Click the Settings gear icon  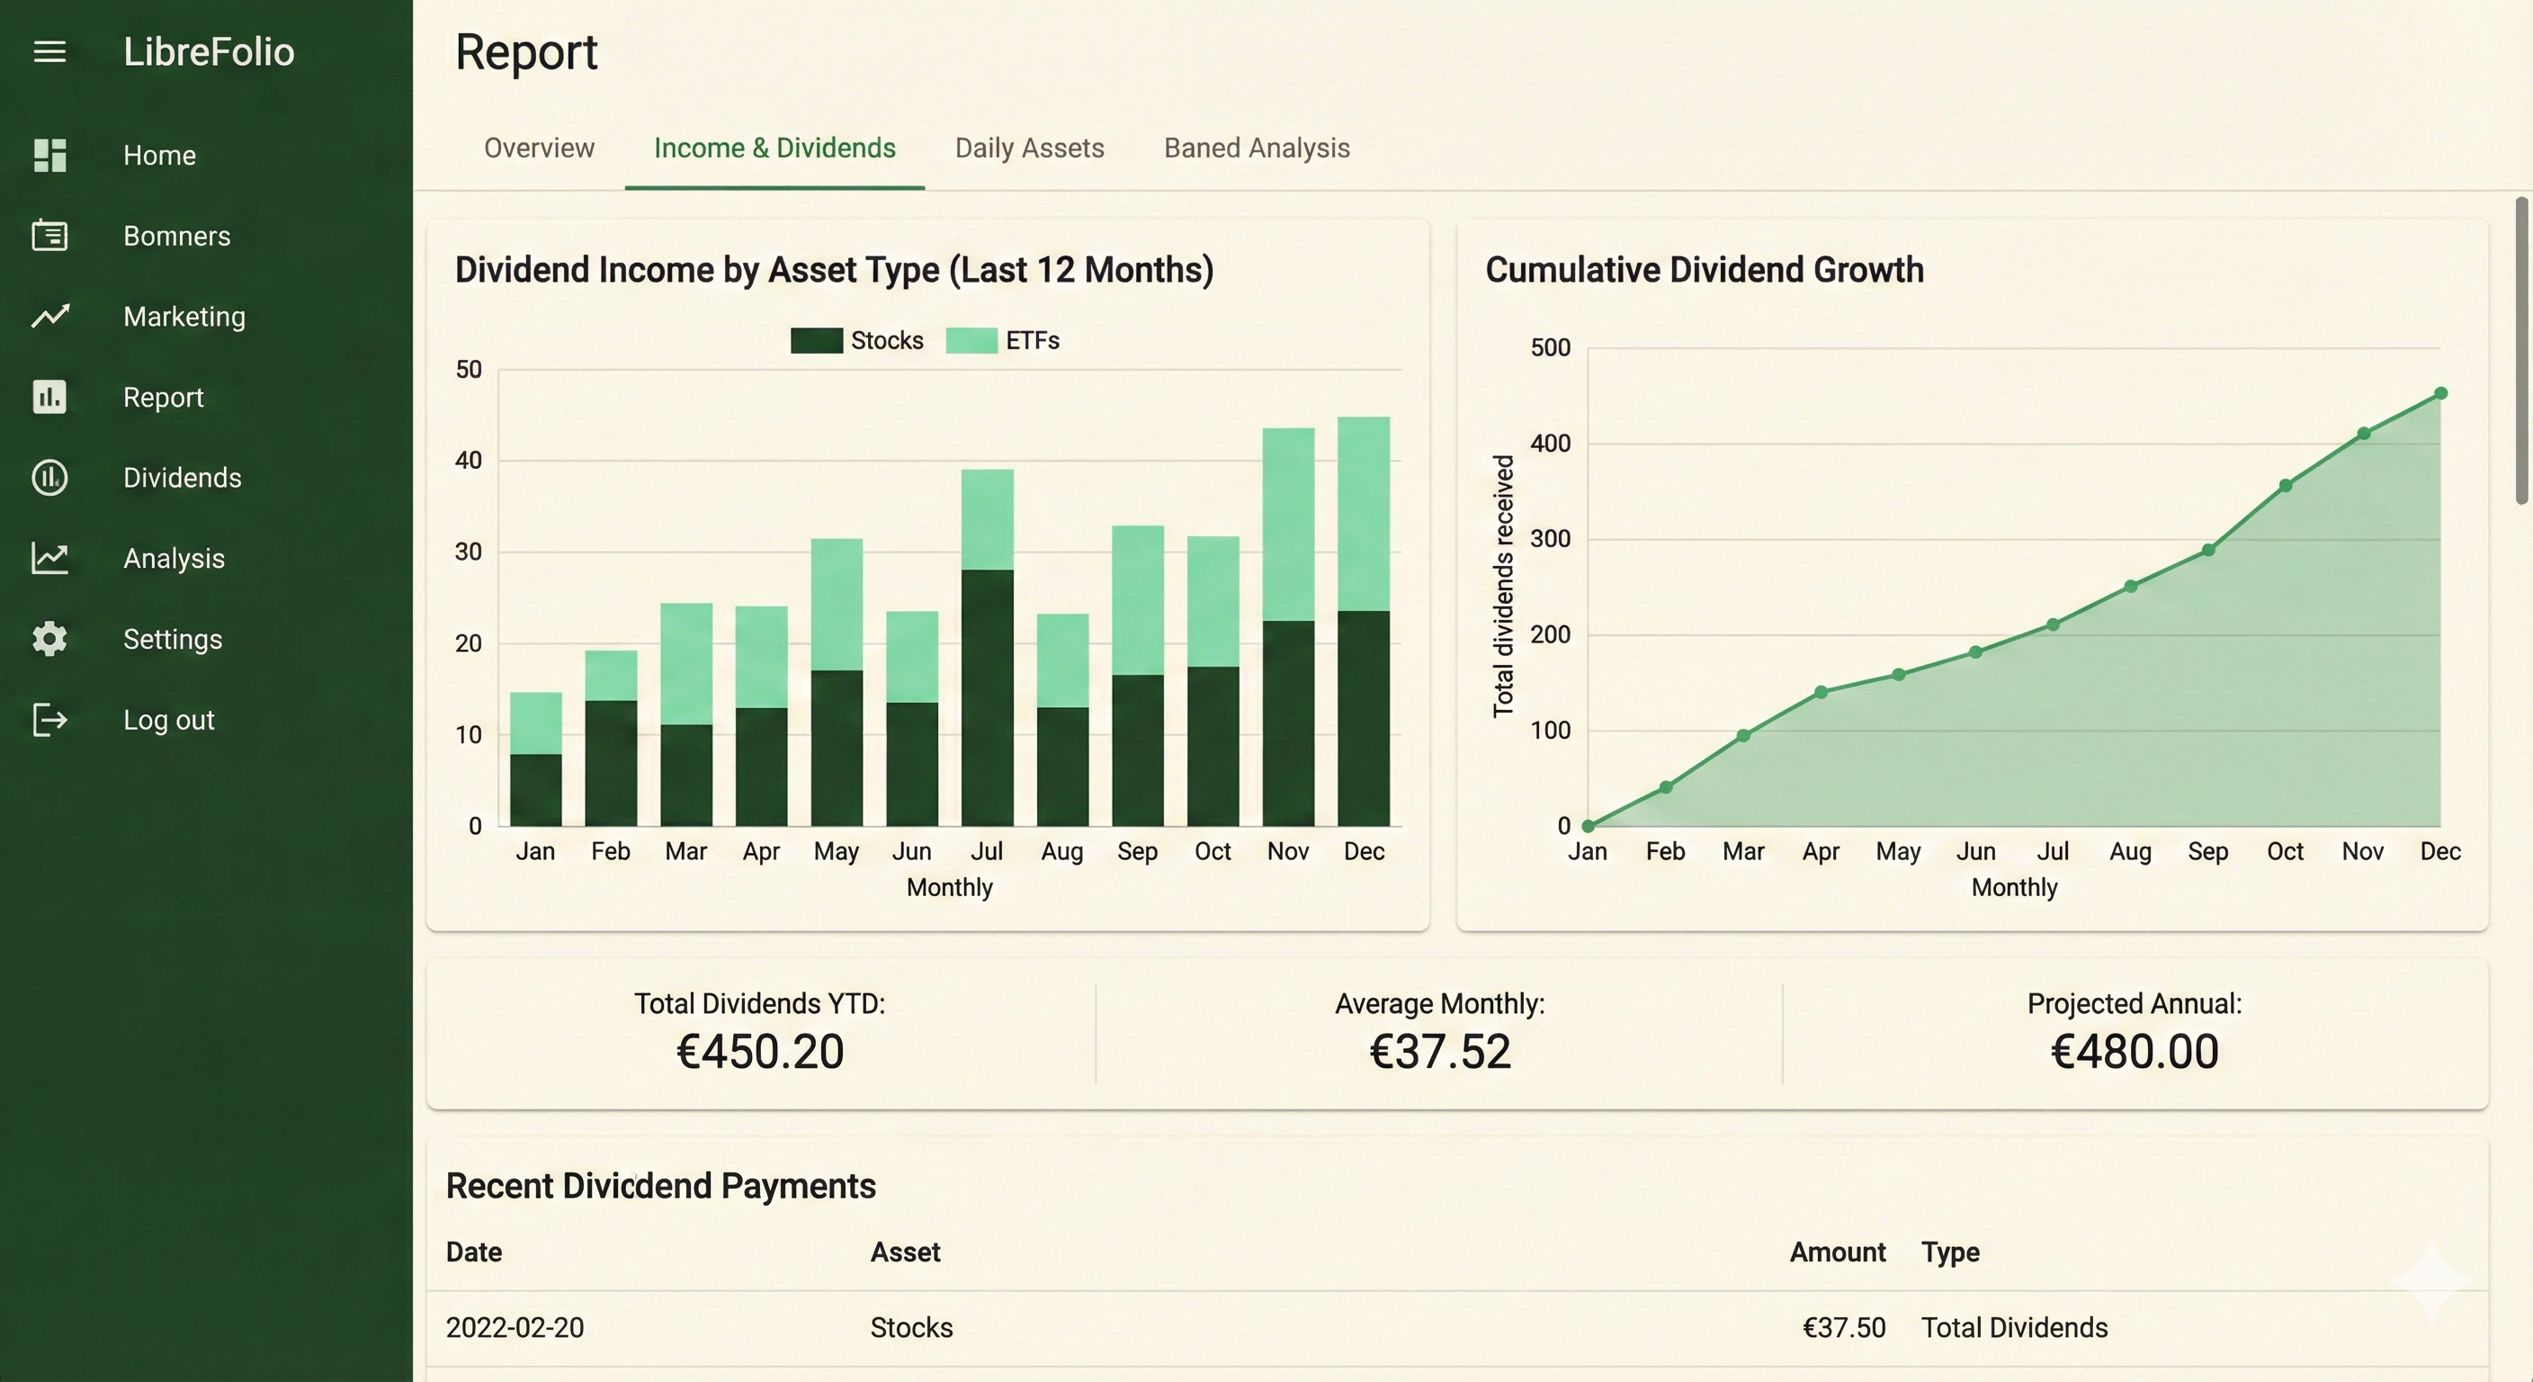tap(50, 639)
